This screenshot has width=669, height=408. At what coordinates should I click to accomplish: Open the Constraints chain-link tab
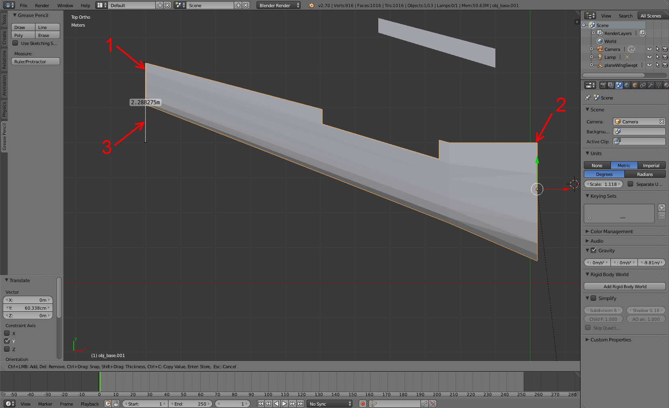coord(643,85)
